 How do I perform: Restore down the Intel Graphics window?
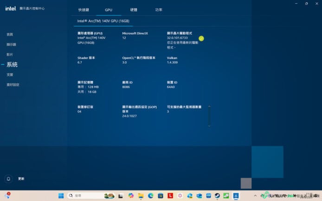(306, 4)
